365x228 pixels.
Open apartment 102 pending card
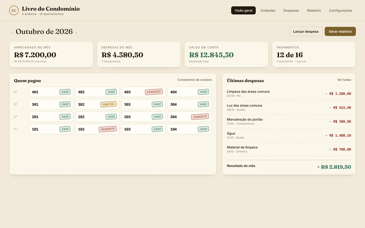pyautogui.click(x=97, y=129)
